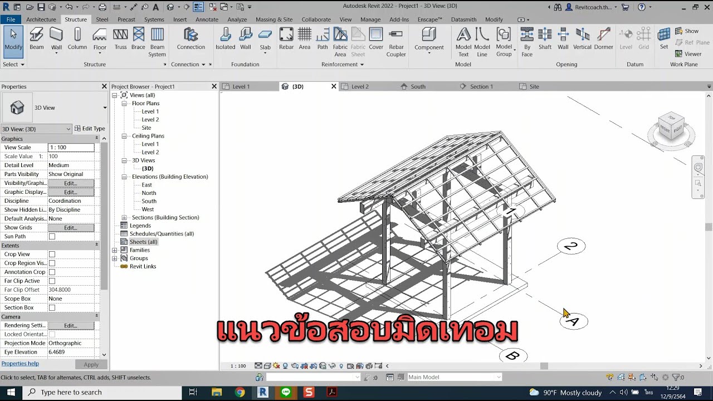Select the Truss tool
The width and height of the screenshot is (713, 401).
point(120,40)
